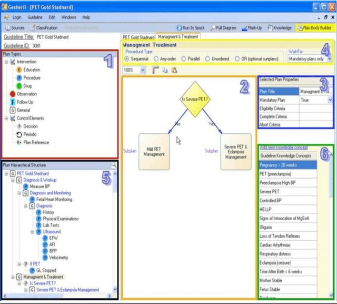The height and width of the screenshot is (304, 337).
Task: Choose the Periodic control element icon
Action: click(x=19, y=134)
